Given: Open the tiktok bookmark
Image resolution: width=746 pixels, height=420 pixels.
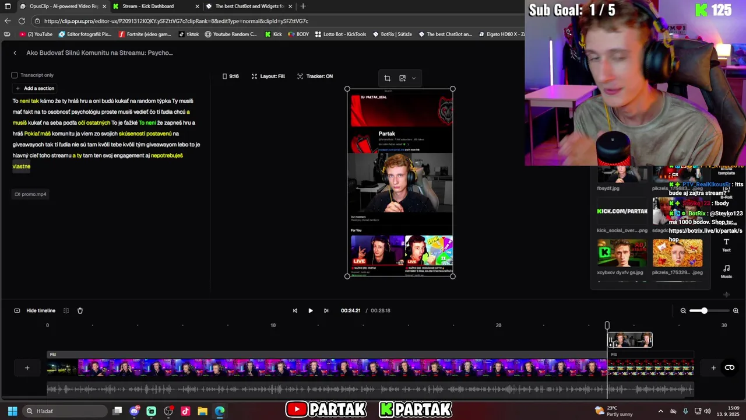Looking at the screenshot, I should 189,34.
